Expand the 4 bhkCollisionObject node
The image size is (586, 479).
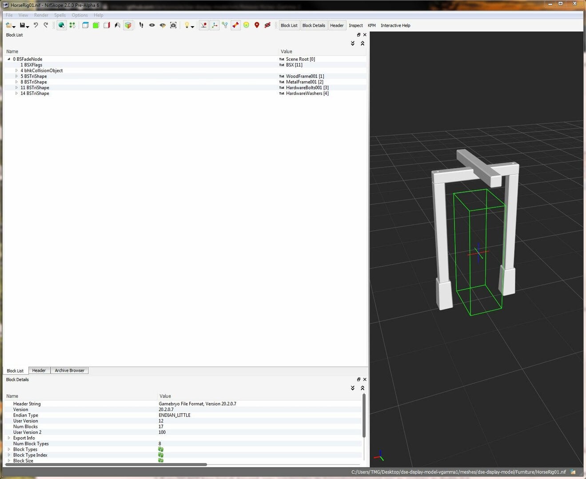click(16, 71)
